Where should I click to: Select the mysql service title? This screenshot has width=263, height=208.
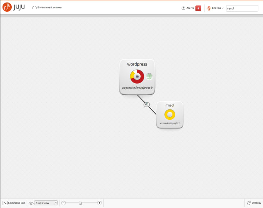[x=170, y=105]
